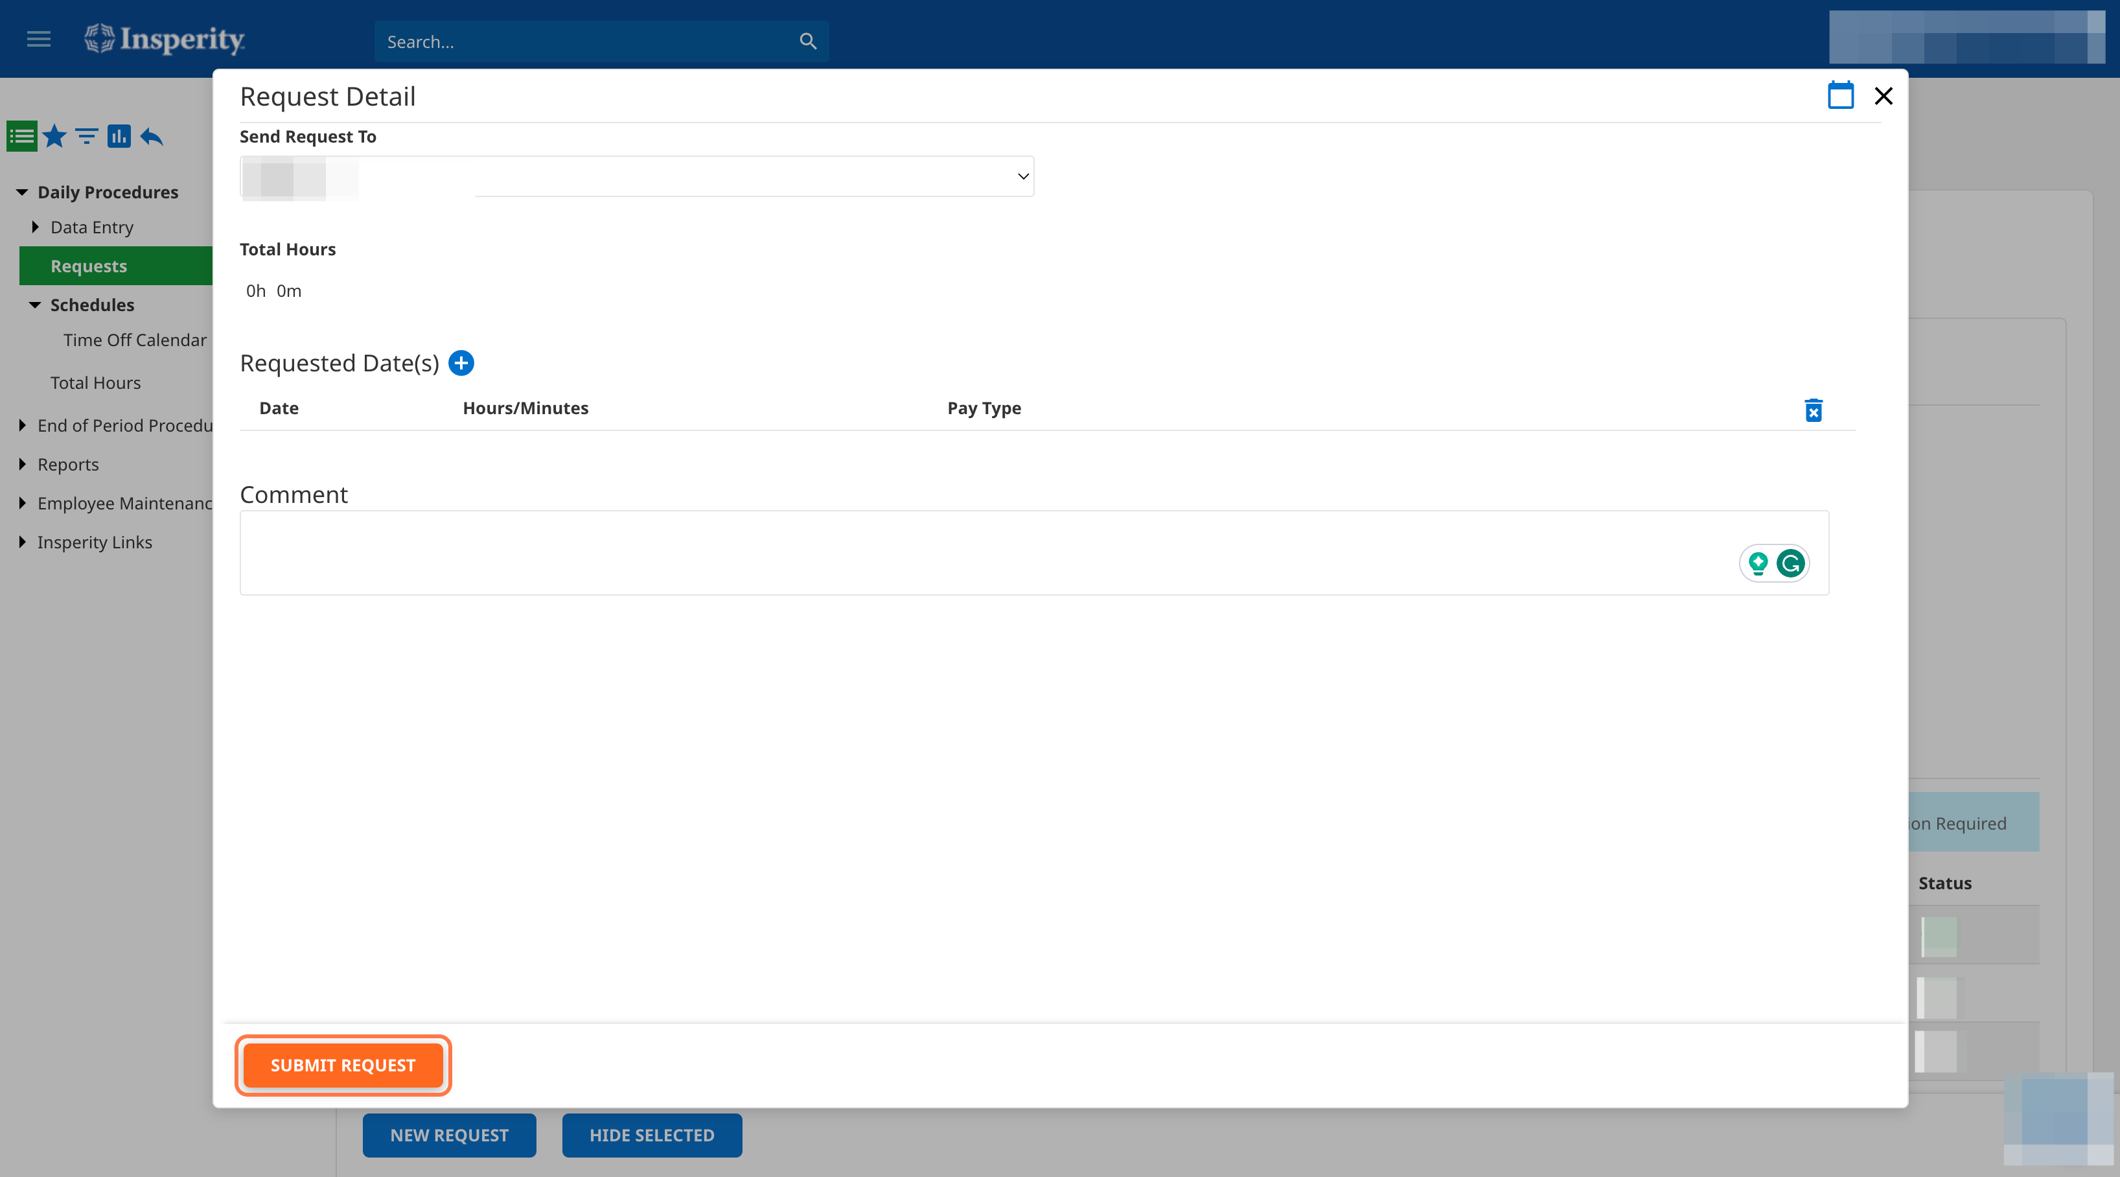
Task: Open favorites star icon
Action: tap(54, 136)
